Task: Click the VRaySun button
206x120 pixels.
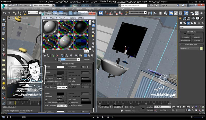Action: (197, 41)
